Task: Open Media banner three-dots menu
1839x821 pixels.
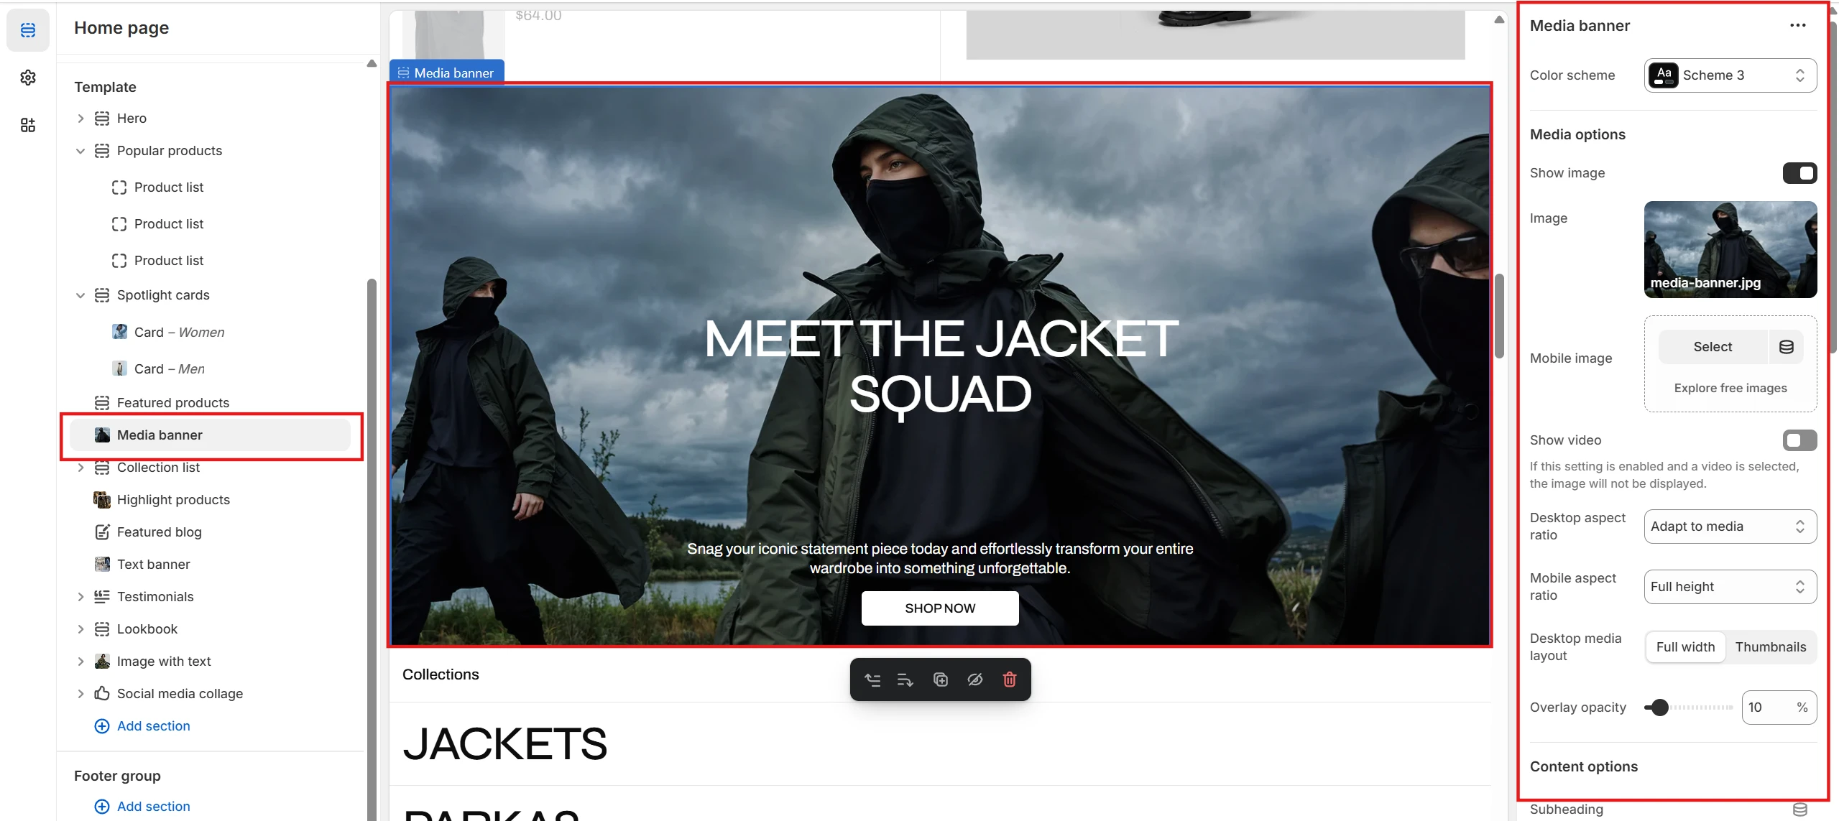Action: point(1798,25)
